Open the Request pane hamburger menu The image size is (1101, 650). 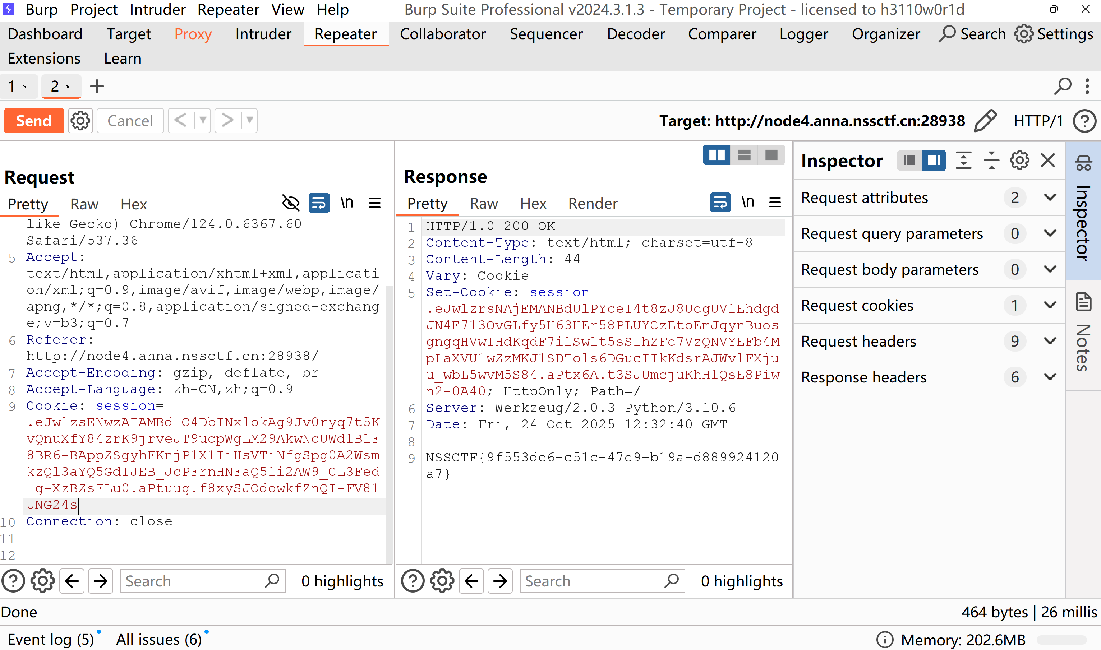[375, 203]
